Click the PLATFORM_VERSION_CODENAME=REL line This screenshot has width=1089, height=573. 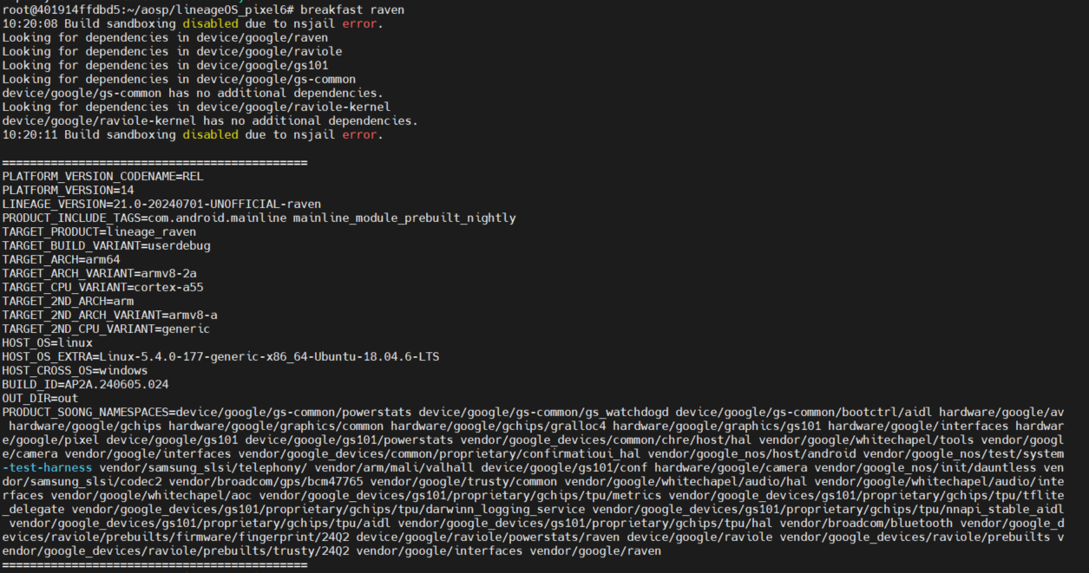coord(102,176)
